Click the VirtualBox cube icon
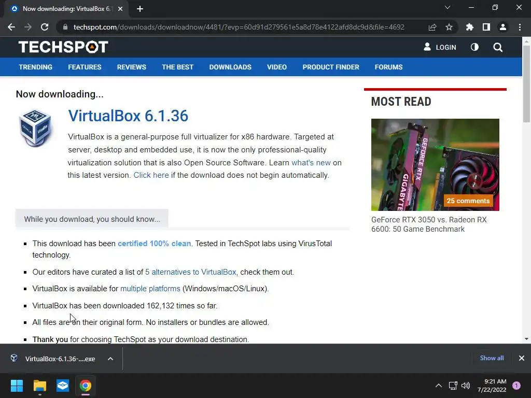The height and width of the screenshot is (398, 531). [35, 128]
